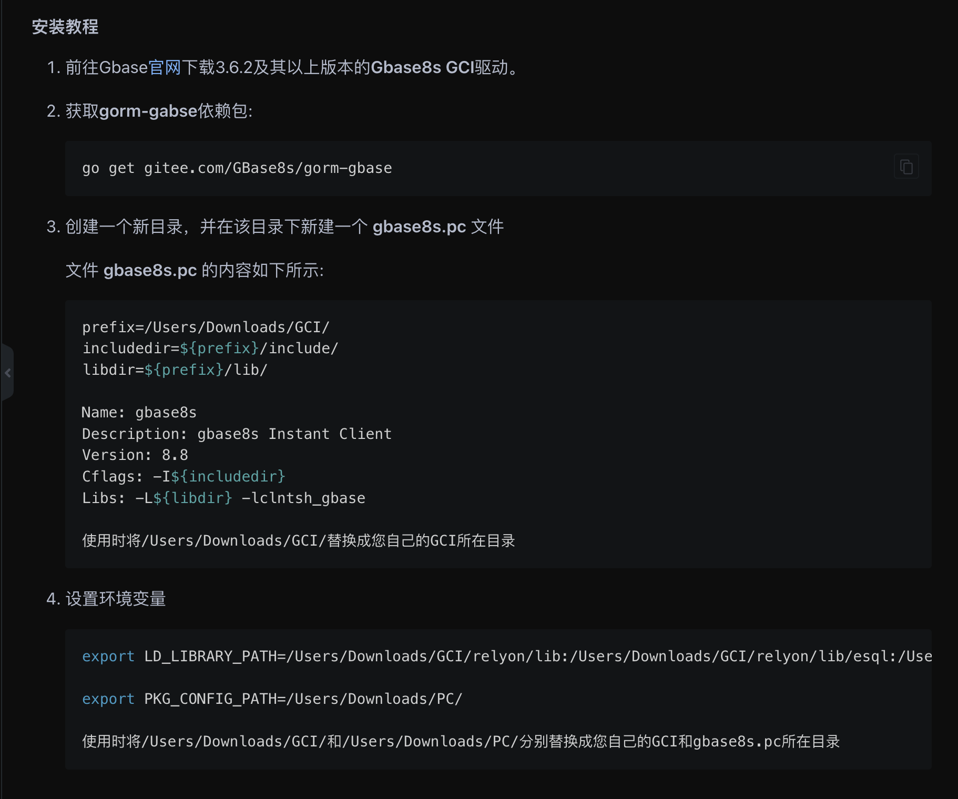The width and height of the screenshot is (958, 799).
Task: Click the note ending GCI和gbase8s.pc所在目录
Action: tap(461, 742)
